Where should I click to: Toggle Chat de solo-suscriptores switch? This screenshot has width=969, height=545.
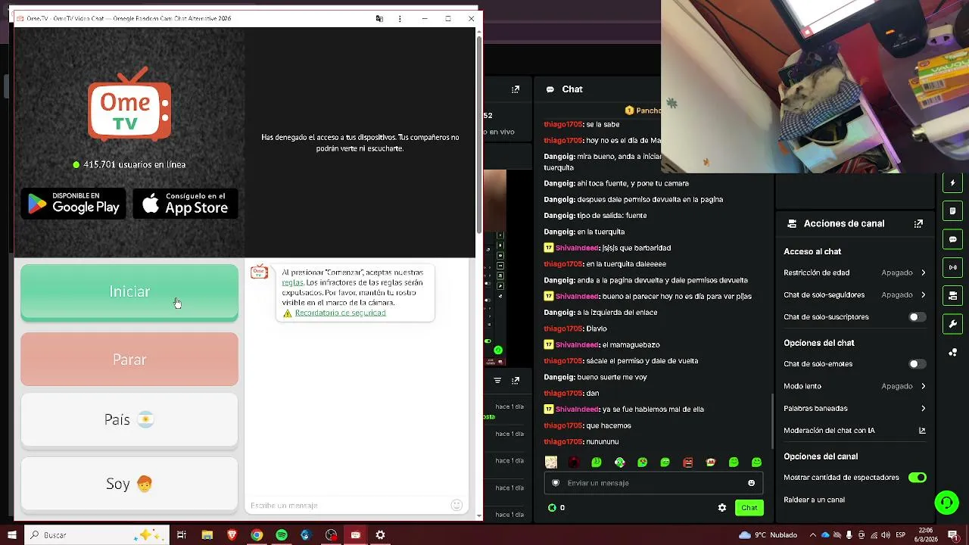pyautogui.click(x=918, y=317)
